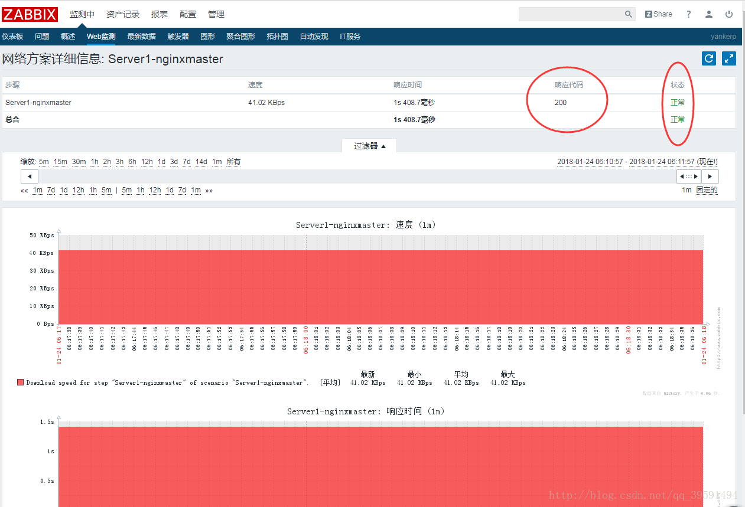Image resolution: width=745 pixels, height=507 pixels.
Task: Click the refresh icon near page title
Action: click(708, 58)
